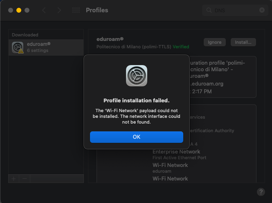Clear the DNS search text
This screenshot has width=272, height=203.
tap(262, 10)
